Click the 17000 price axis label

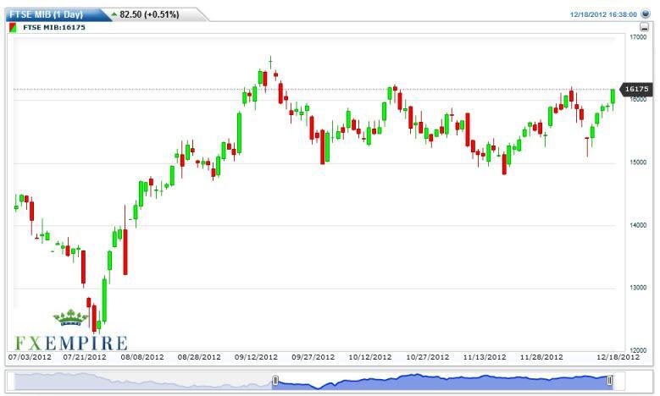tap(638, 37)
